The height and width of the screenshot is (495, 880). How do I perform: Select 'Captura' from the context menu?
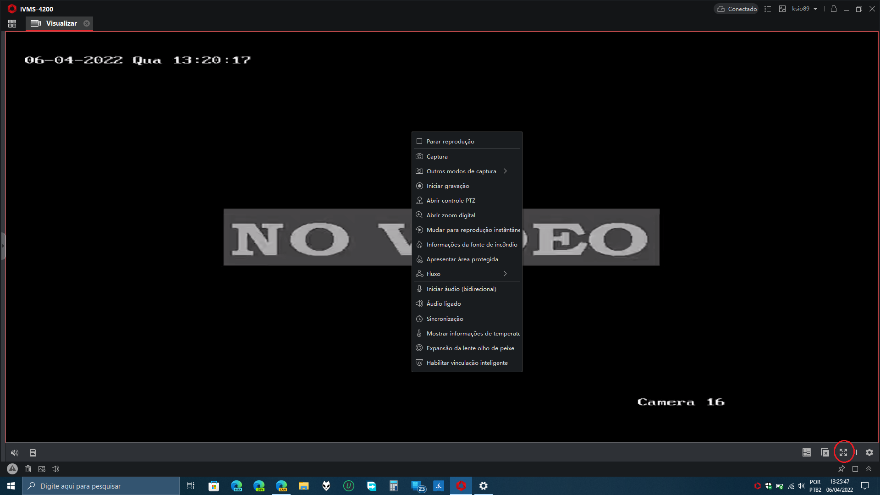436,156
